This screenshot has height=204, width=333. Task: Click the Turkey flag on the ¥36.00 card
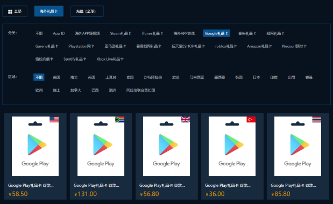(251, 120)
